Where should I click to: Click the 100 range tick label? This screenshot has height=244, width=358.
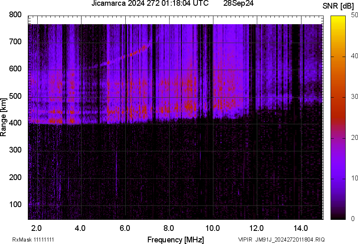15,204
